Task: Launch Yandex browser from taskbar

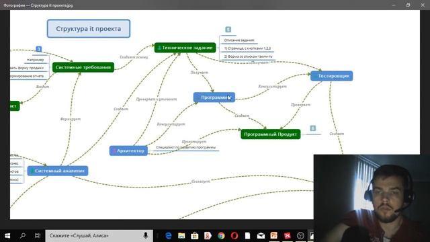Action: click(x=208, y=236)
